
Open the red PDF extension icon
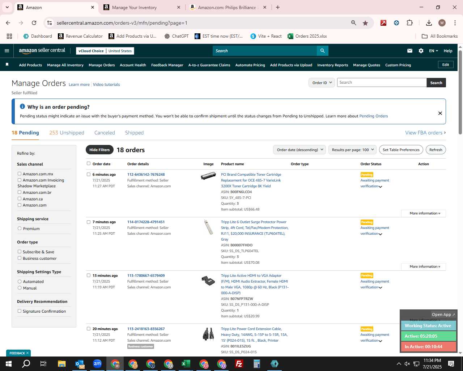[x=383, y=23]
